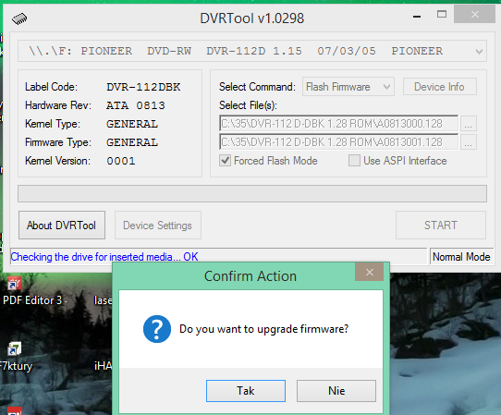Click the Label Code value DVR-112DBK
This screenshot has height=415, width=501.
[143, 87]
